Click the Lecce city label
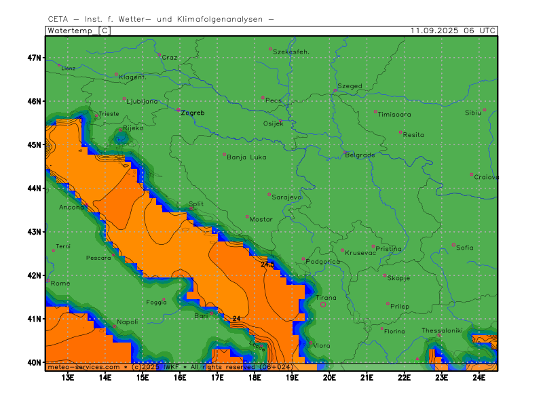This screenshot has height=407, width=543. (x=257, y=346)
